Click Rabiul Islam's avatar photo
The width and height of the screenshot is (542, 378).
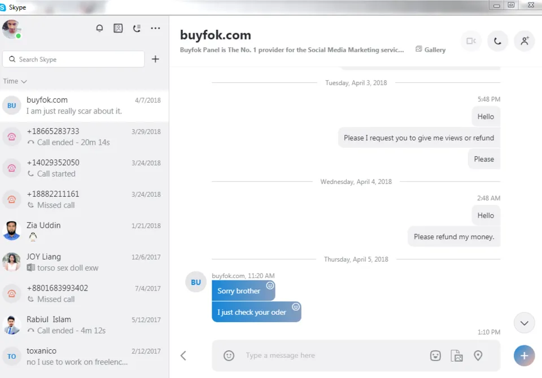click(x=12, y=325)
